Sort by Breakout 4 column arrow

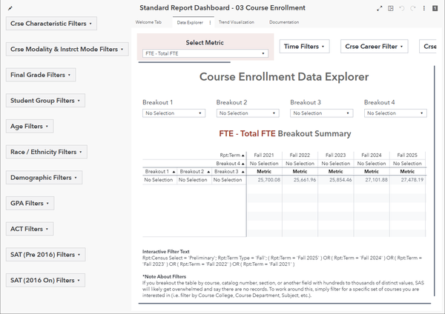243,164
